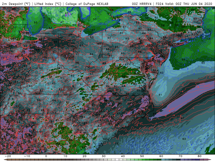This screenshot has width=215, height=161.
Task: Click the '50' label on the color scale
Action: [x=142, y=156]
